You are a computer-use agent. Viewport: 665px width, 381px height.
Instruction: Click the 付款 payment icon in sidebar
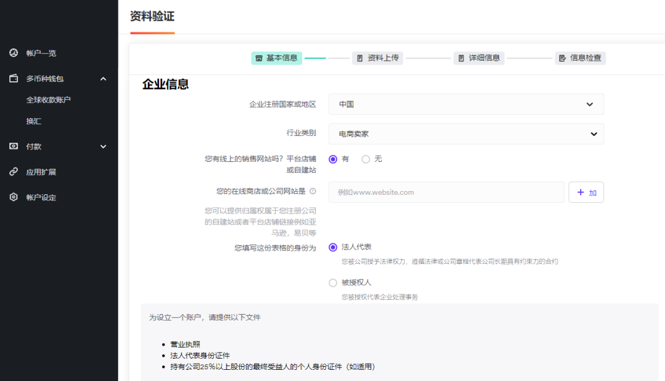pyautogui.click(x=13, y=146)
